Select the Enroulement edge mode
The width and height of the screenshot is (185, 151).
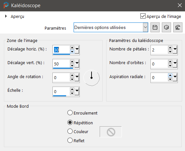70,113
